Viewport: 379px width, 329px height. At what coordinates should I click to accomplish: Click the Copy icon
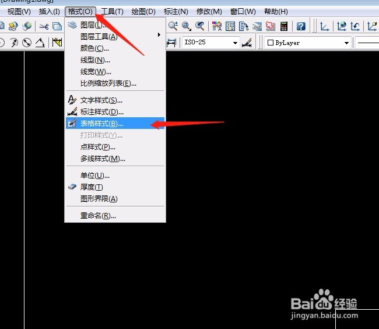57,26
